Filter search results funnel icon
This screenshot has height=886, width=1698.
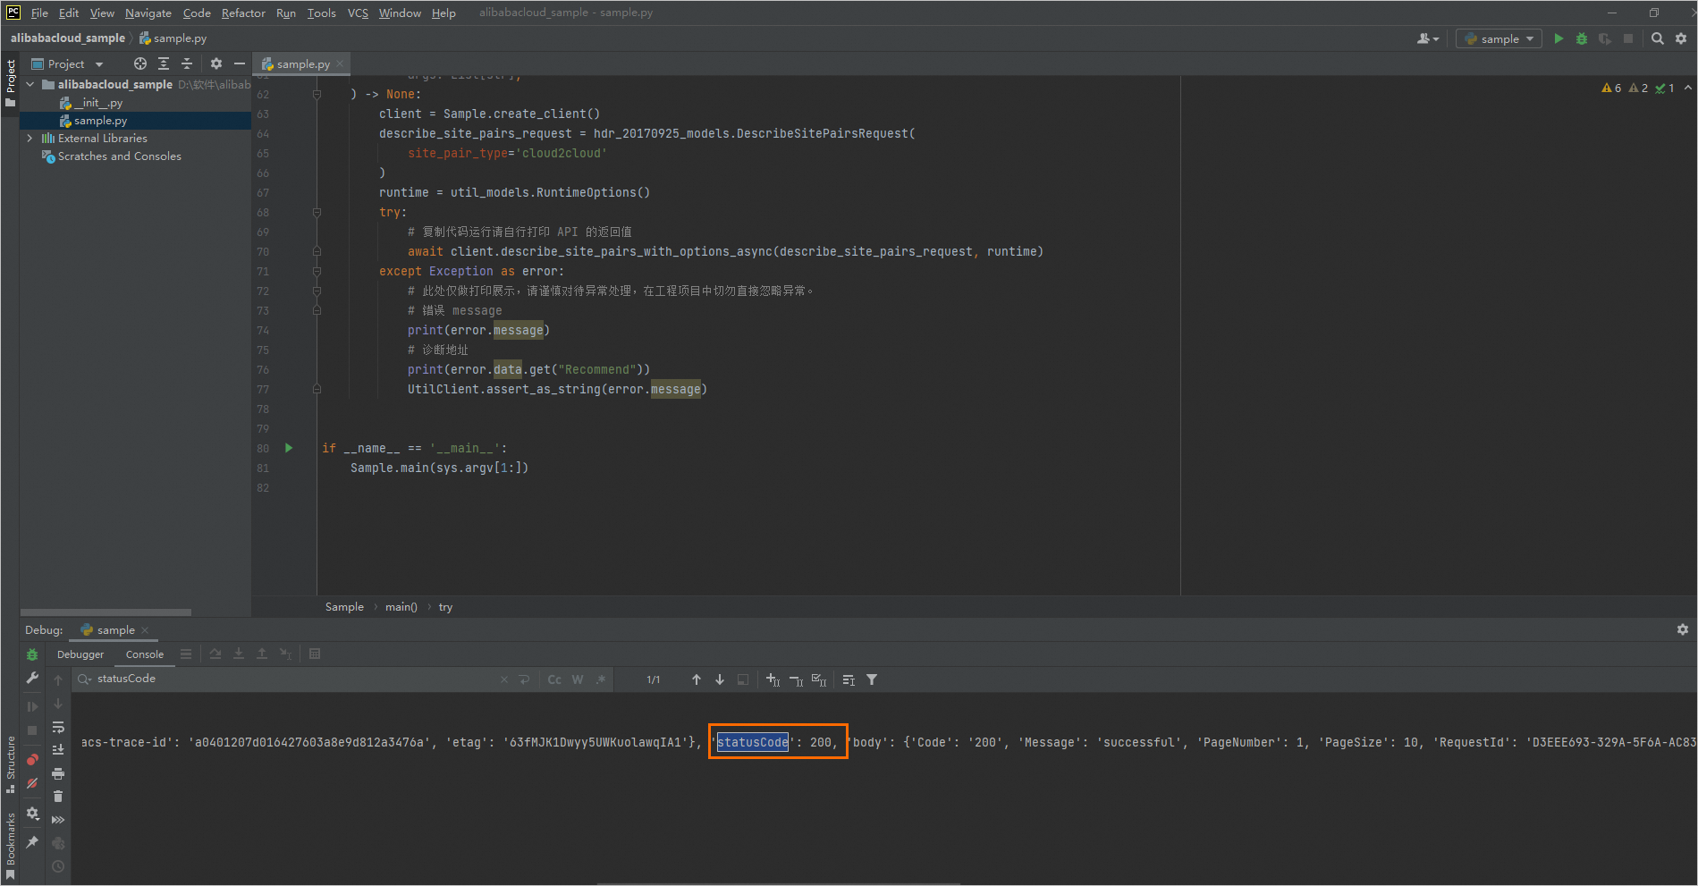[872, 679]
